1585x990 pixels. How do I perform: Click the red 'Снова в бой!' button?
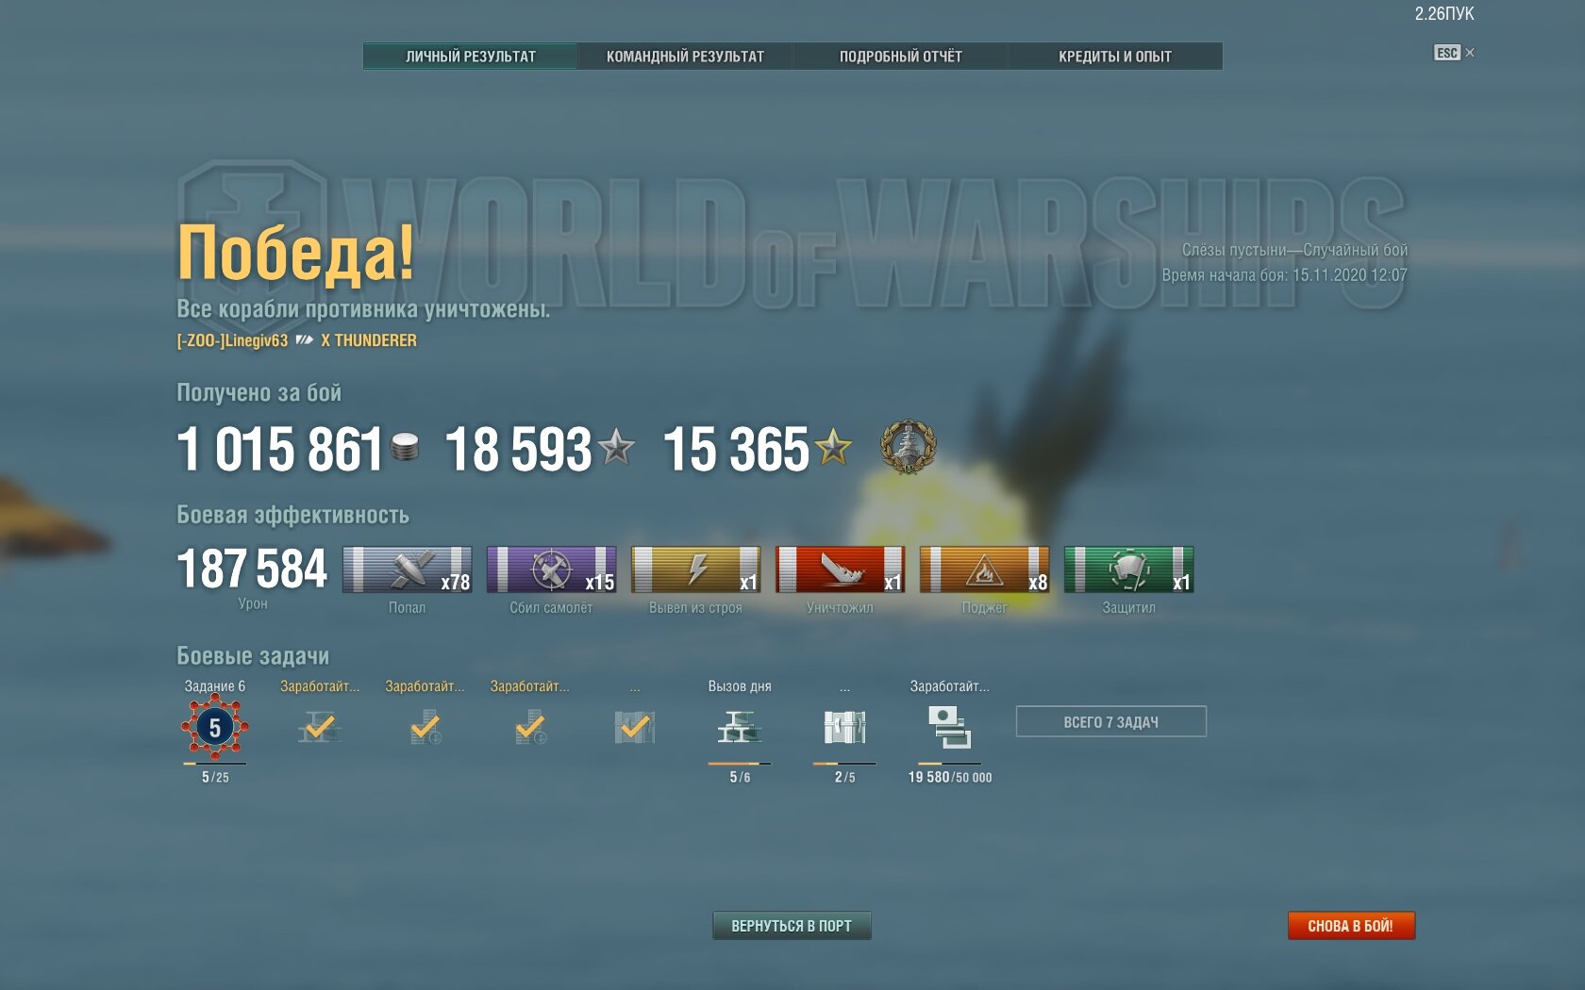1351,926
